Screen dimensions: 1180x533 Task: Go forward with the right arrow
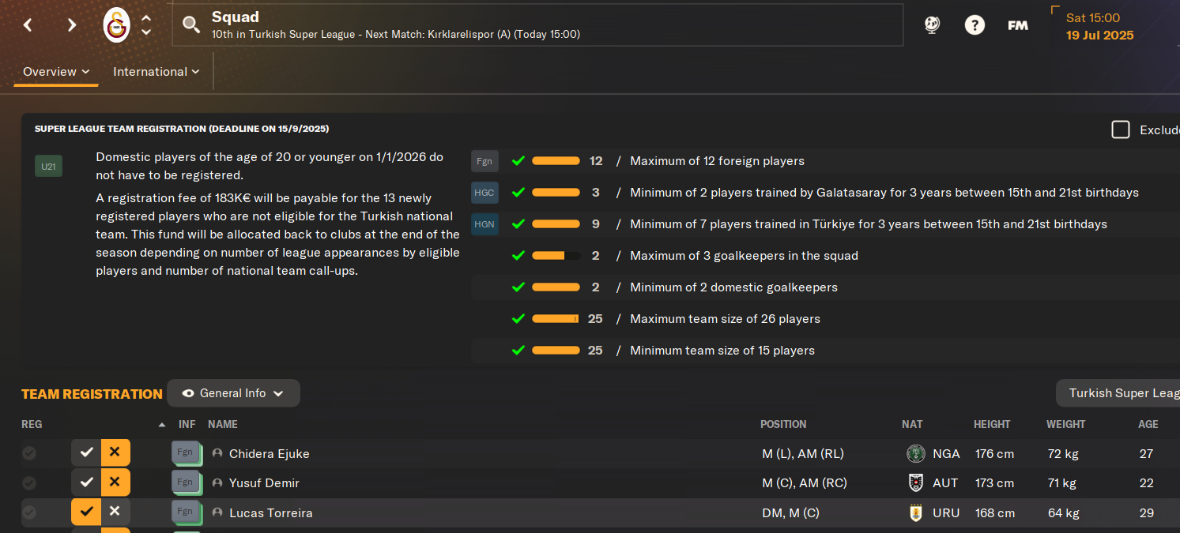[x=72, y=25]
